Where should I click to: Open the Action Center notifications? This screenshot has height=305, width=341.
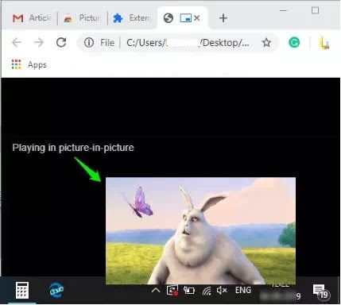pos(322,291)
